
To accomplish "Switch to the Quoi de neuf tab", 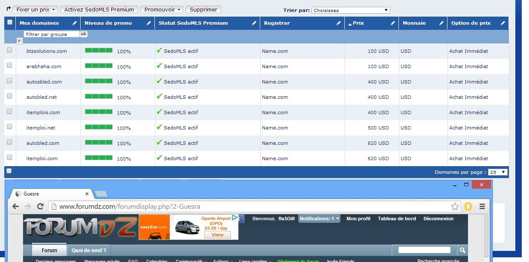I will (x=89, y=250).
